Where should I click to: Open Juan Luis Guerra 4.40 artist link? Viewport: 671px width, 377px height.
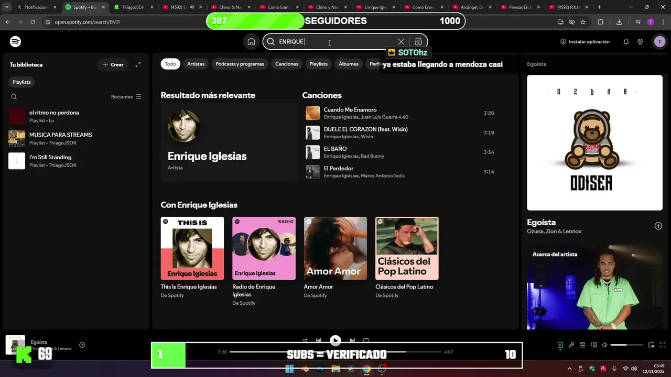[384, 117]
